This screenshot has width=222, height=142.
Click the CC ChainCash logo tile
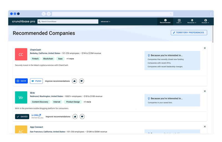click(x=21, y=54)
